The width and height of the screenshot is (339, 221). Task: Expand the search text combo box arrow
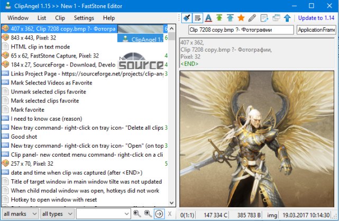127,214
